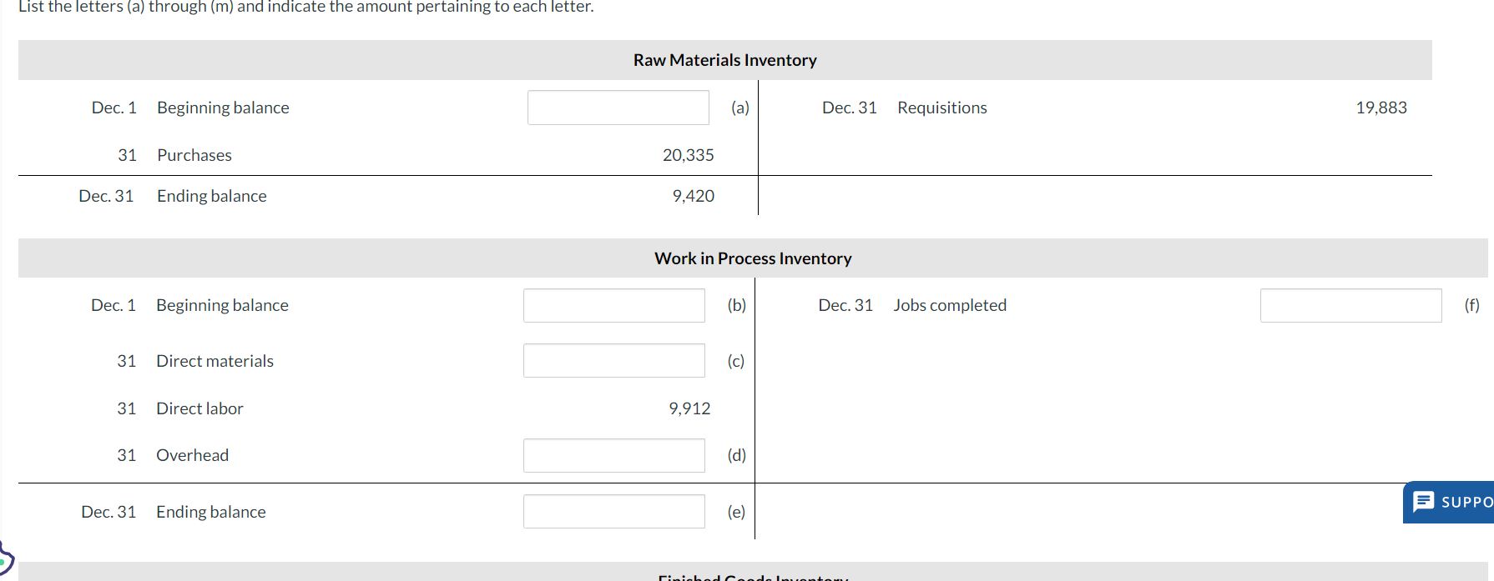Click the Dec. 31 Requisitions label
Screen dimensions: 1494x581
coord(904,107)
